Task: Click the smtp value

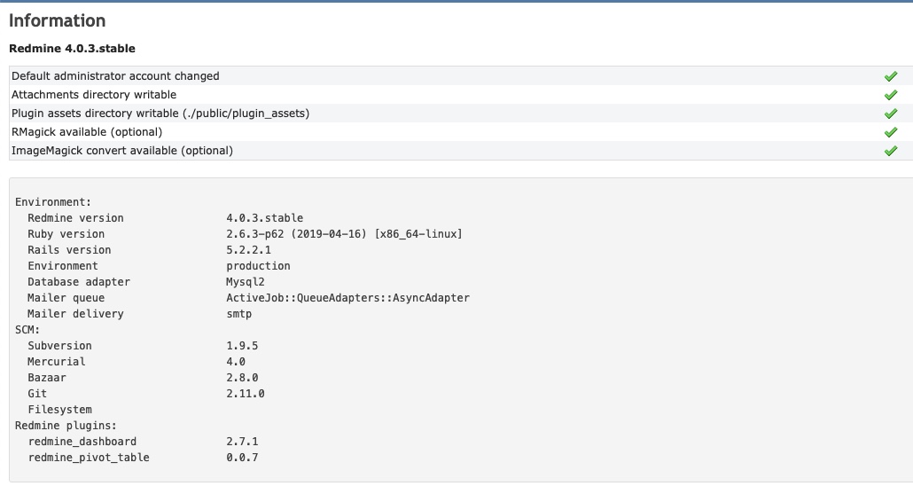Action: 238,314
